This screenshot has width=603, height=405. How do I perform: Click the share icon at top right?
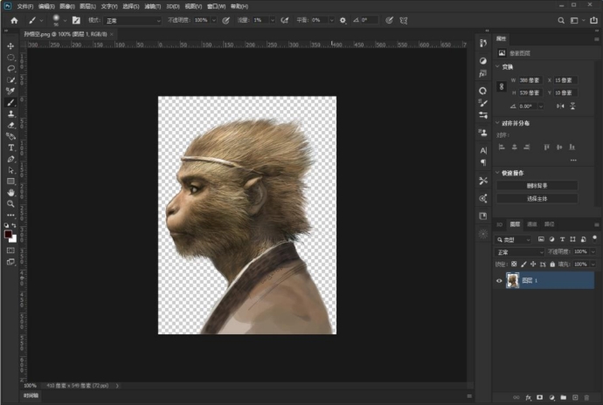(x=593, y=20)
